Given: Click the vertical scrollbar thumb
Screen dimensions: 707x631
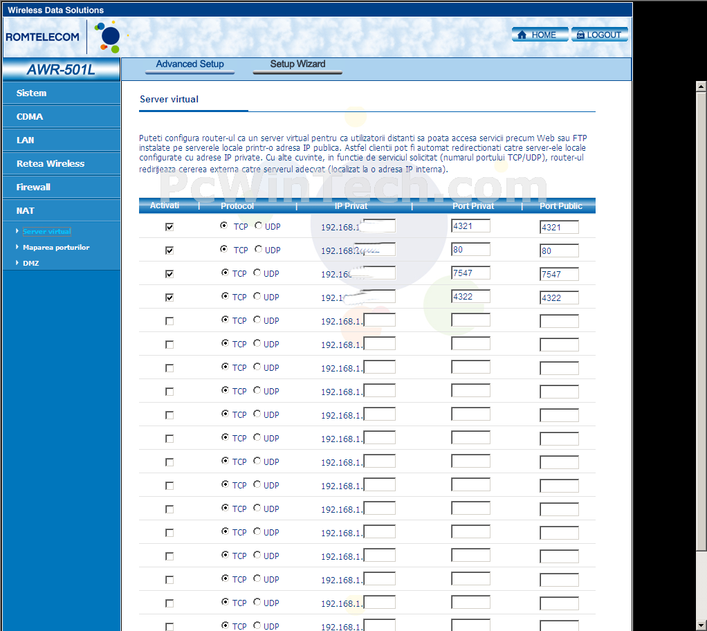Looking at the screenshot, I should 701,320.
